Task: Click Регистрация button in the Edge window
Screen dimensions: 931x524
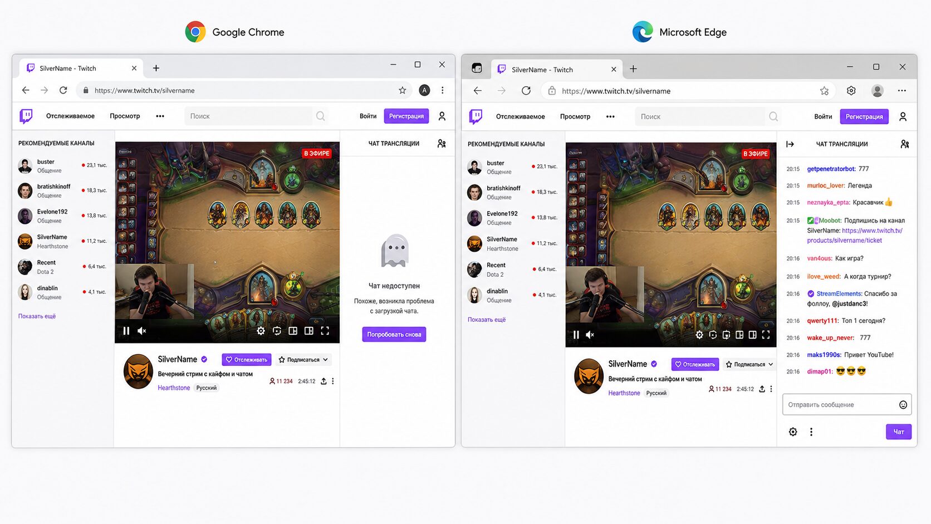Action: 864,116
